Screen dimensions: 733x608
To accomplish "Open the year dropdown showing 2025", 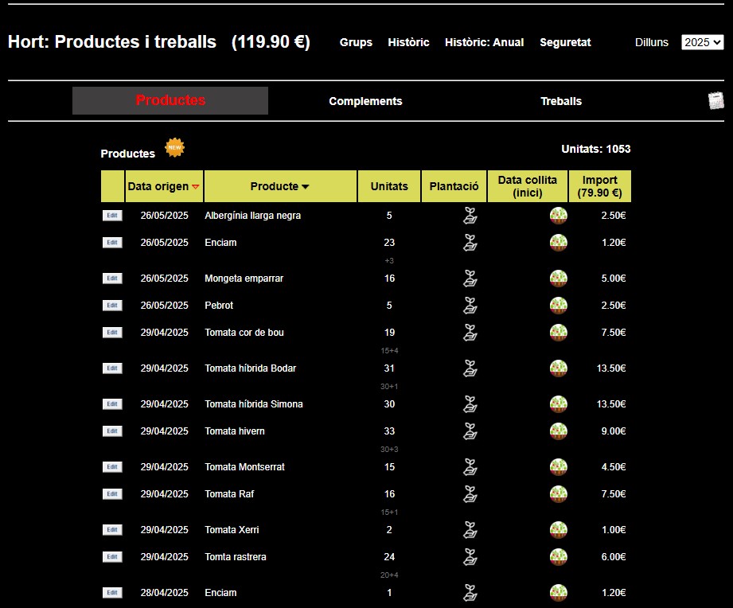I will click(702, 42).
